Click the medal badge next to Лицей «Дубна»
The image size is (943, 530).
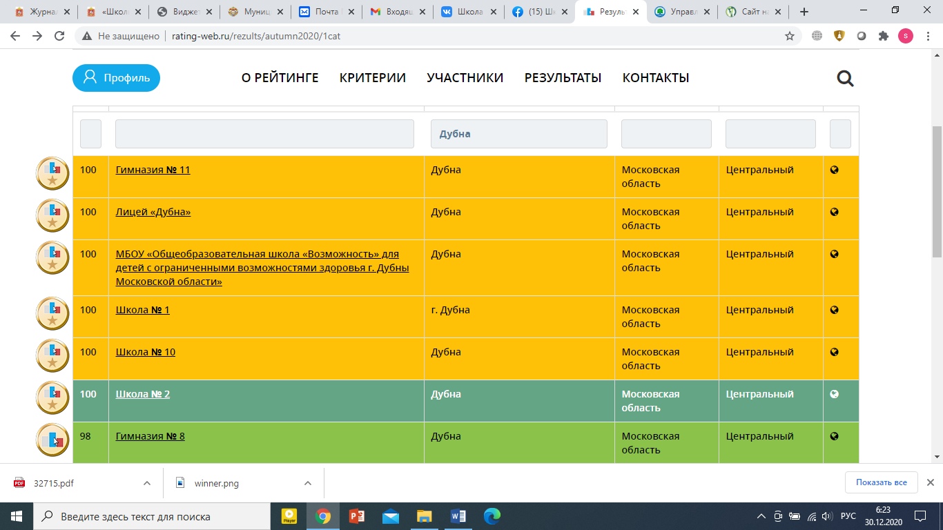52,216
